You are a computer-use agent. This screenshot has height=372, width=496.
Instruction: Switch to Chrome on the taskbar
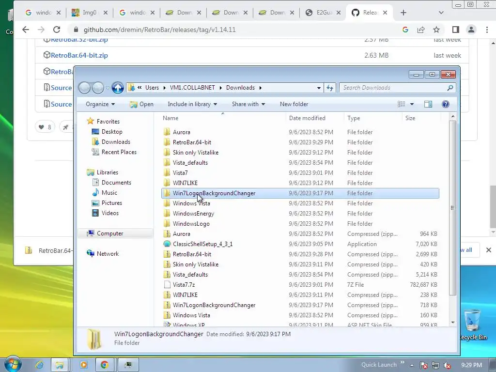[105, 365]
